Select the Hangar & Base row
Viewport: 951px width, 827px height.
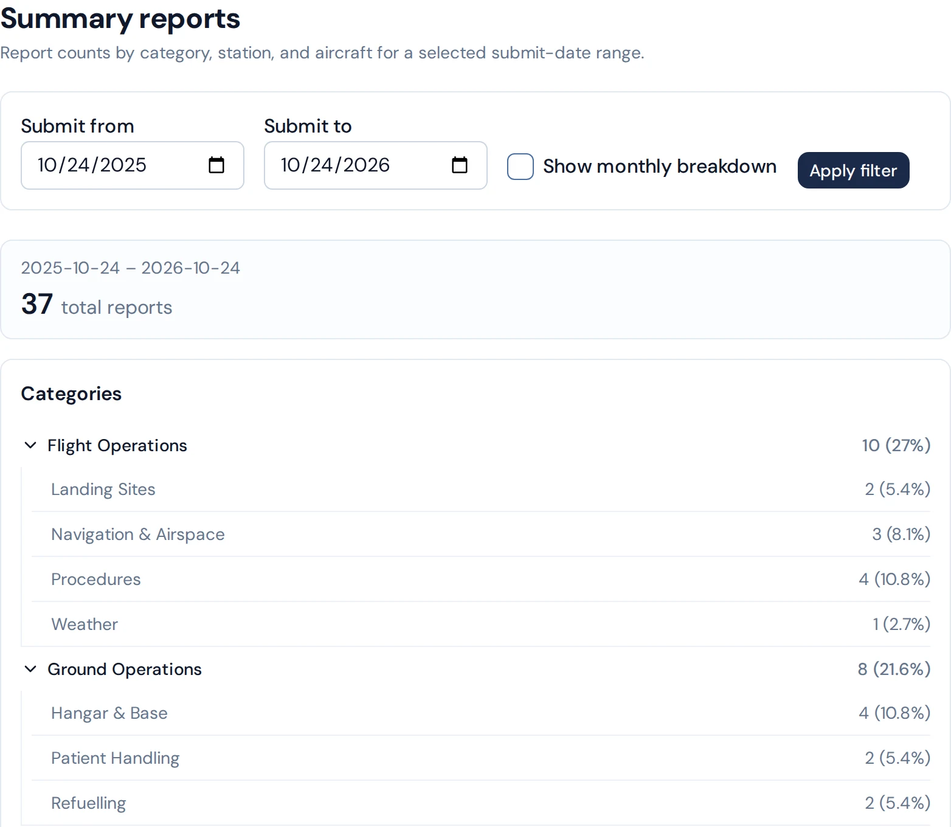coord(481,713)
